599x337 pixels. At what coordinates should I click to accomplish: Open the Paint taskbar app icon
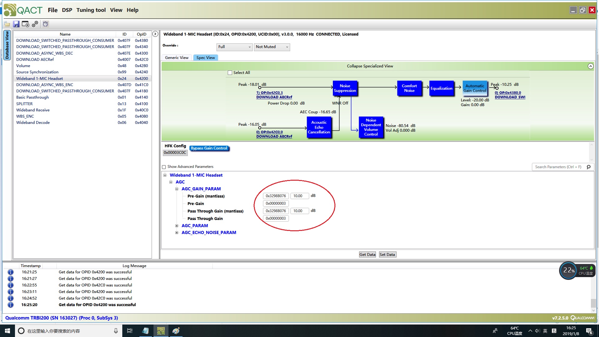[x=176, y=331]
